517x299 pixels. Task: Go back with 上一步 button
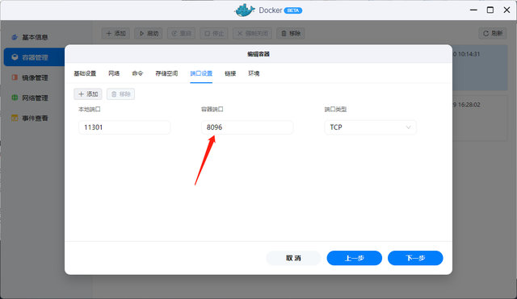[x=355, y=258]
